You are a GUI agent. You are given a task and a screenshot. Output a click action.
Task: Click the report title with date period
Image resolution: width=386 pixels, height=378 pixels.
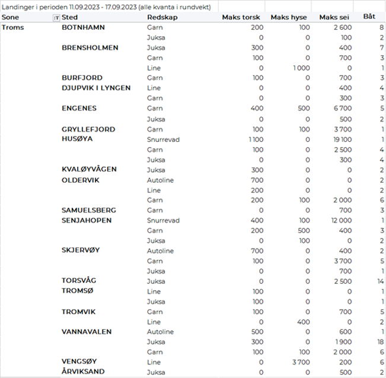point(109,6)
